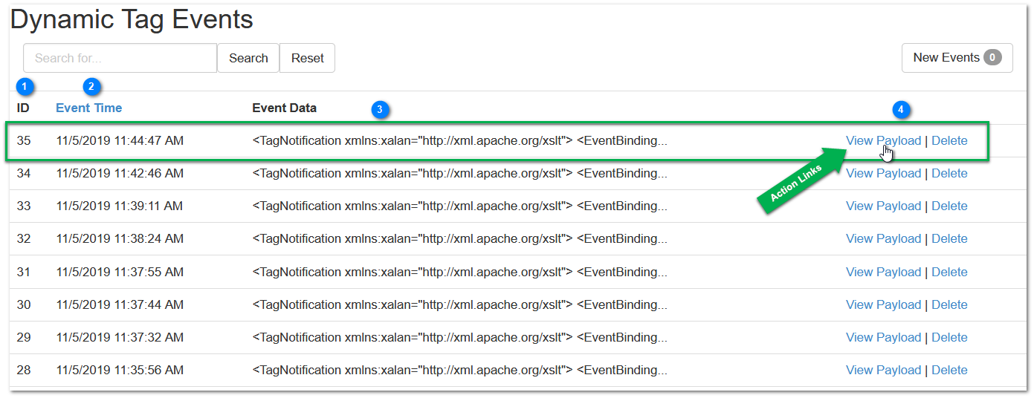Image resolution: width=1034 pixels, height=398 pixels.
Task: Click the blue annotation badge numbered 2
Action: (x=91, y=87)
